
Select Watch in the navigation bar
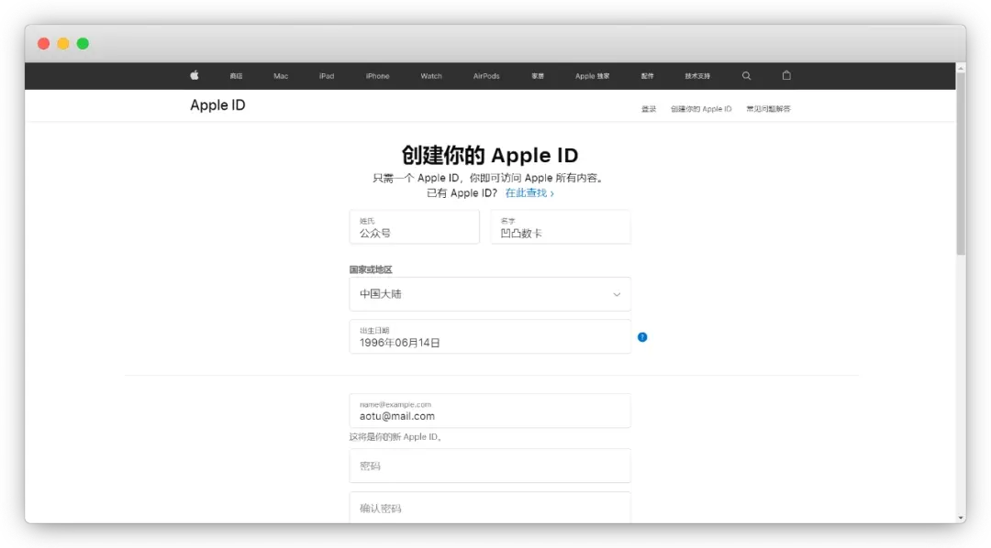tap(431, 76)
